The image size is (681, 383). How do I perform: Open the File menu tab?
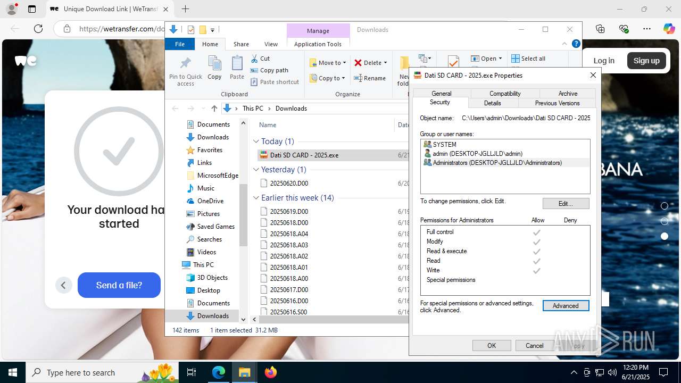180,44
